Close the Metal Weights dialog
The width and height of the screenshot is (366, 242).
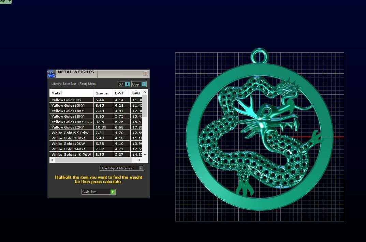pyautogui.click(x=146, y=73)
